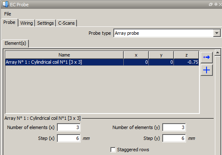The image size is (222, 155).
Task: Click the restore/float panel icon in title bar
Action: click(x=211, y=5)
